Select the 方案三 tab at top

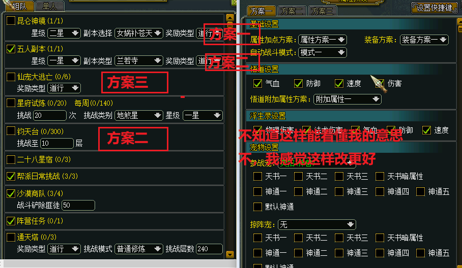coord(323,11)
